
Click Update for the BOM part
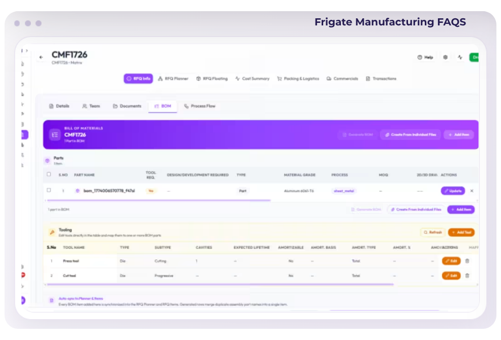point(453,191)
